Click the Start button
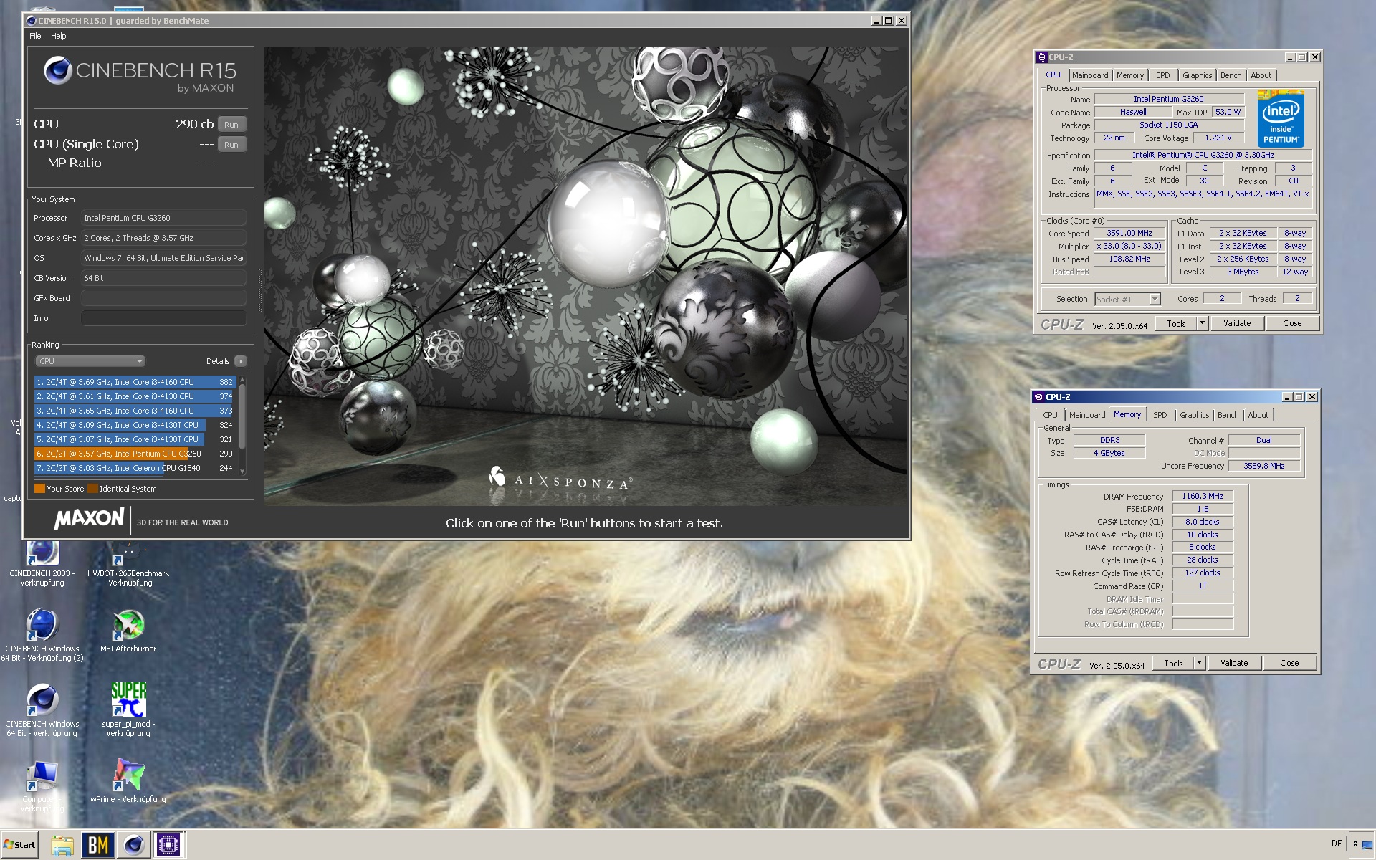1376x860 pixels. pyautogui.click(x=19, y=845)
